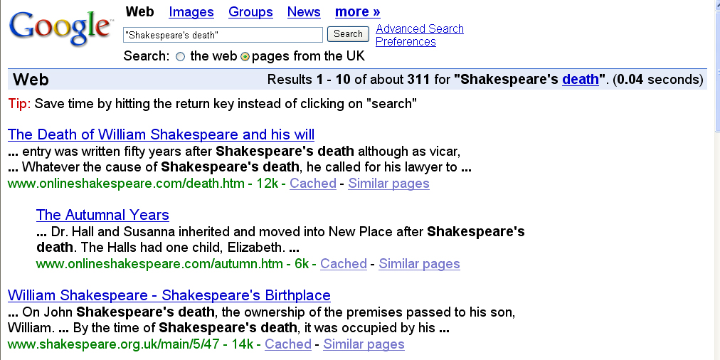The height and width of the screenshot is (360, 720).
Task: Open 'The Autumnal Years' result
Action: (102, 215)
